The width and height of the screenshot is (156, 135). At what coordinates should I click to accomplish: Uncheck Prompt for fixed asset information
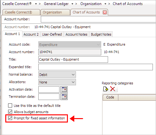point(10,118)
